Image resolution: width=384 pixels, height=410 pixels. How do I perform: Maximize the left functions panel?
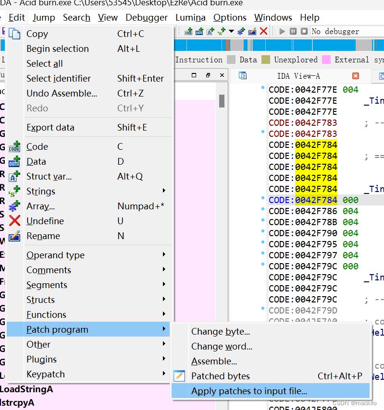(x=194, y=75)
